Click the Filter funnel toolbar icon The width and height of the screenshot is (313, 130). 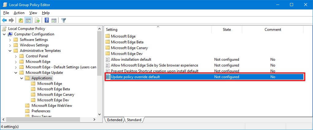[x=63, y=20]
